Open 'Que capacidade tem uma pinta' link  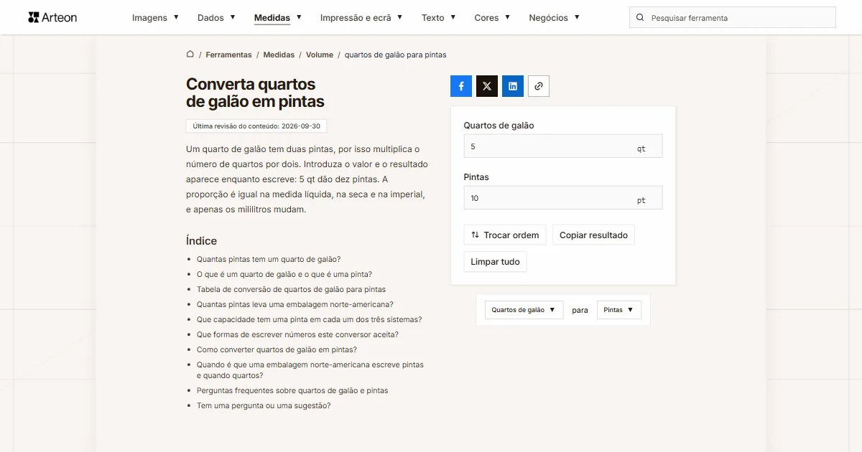[309, 319]
